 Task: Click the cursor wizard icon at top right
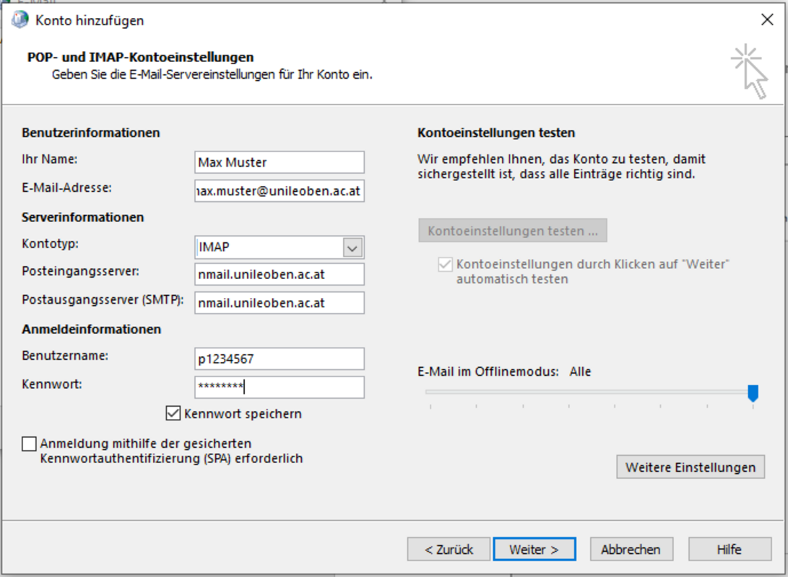point(749,71)
